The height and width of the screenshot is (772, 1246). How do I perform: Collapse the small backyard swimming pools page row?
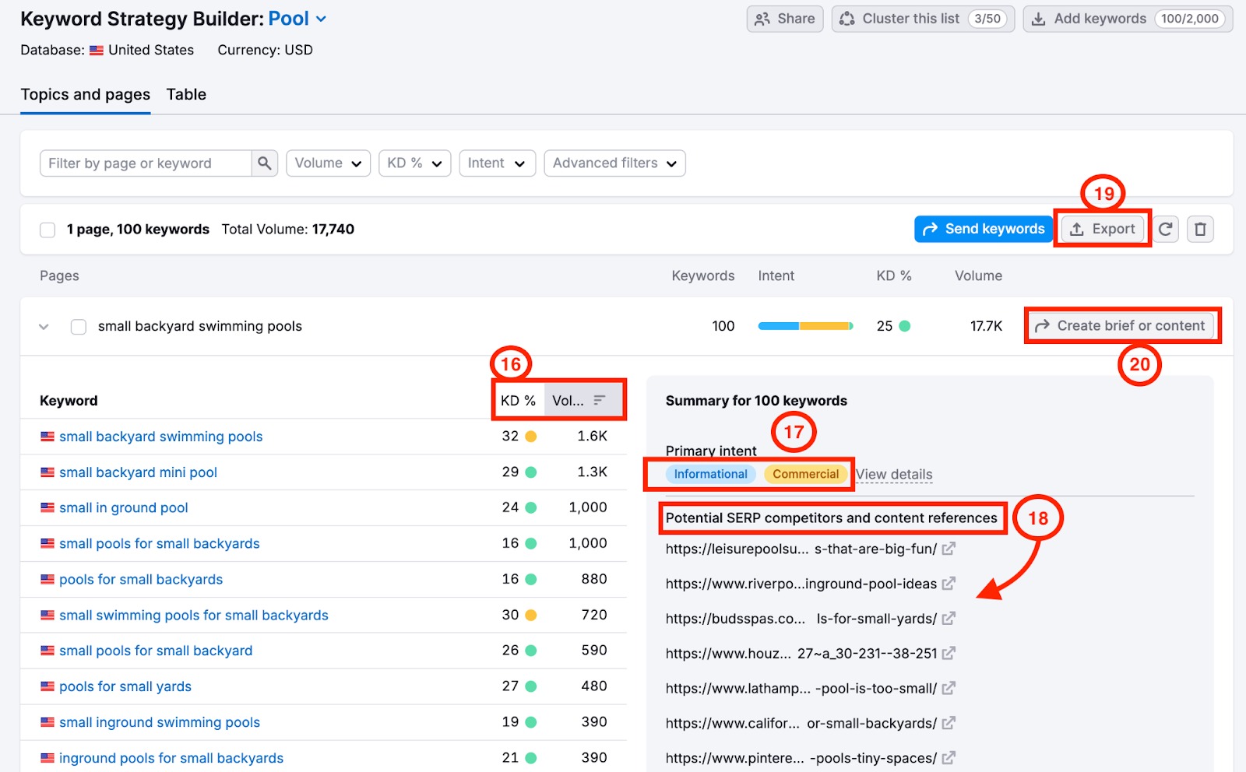point(44,327)
